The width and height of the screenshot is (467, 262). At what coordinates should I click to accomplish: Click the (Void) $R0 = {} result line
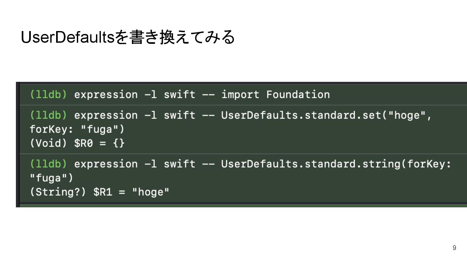point(77,143)
